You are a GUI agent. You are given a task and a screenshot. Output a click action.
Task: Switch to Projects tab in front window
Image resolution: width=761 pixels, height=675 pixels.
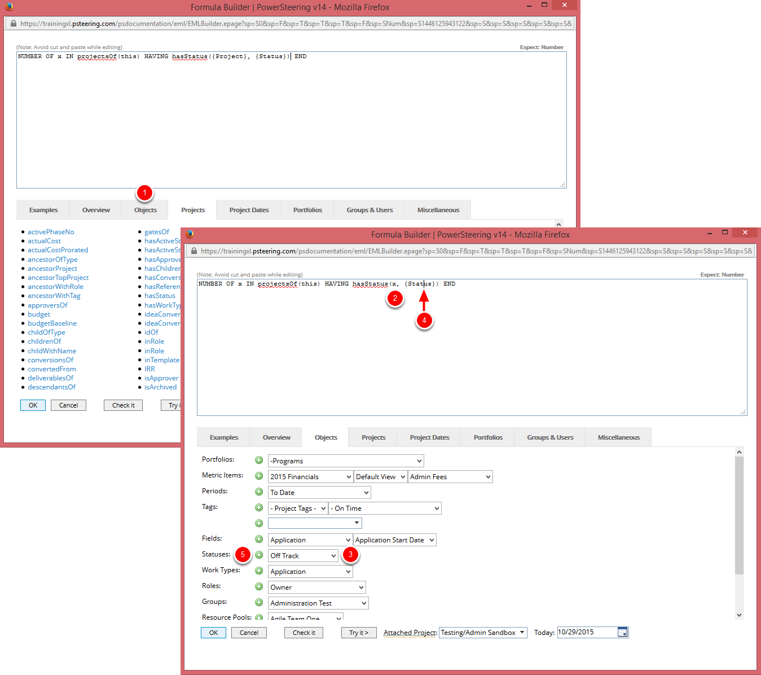point(373,437)
